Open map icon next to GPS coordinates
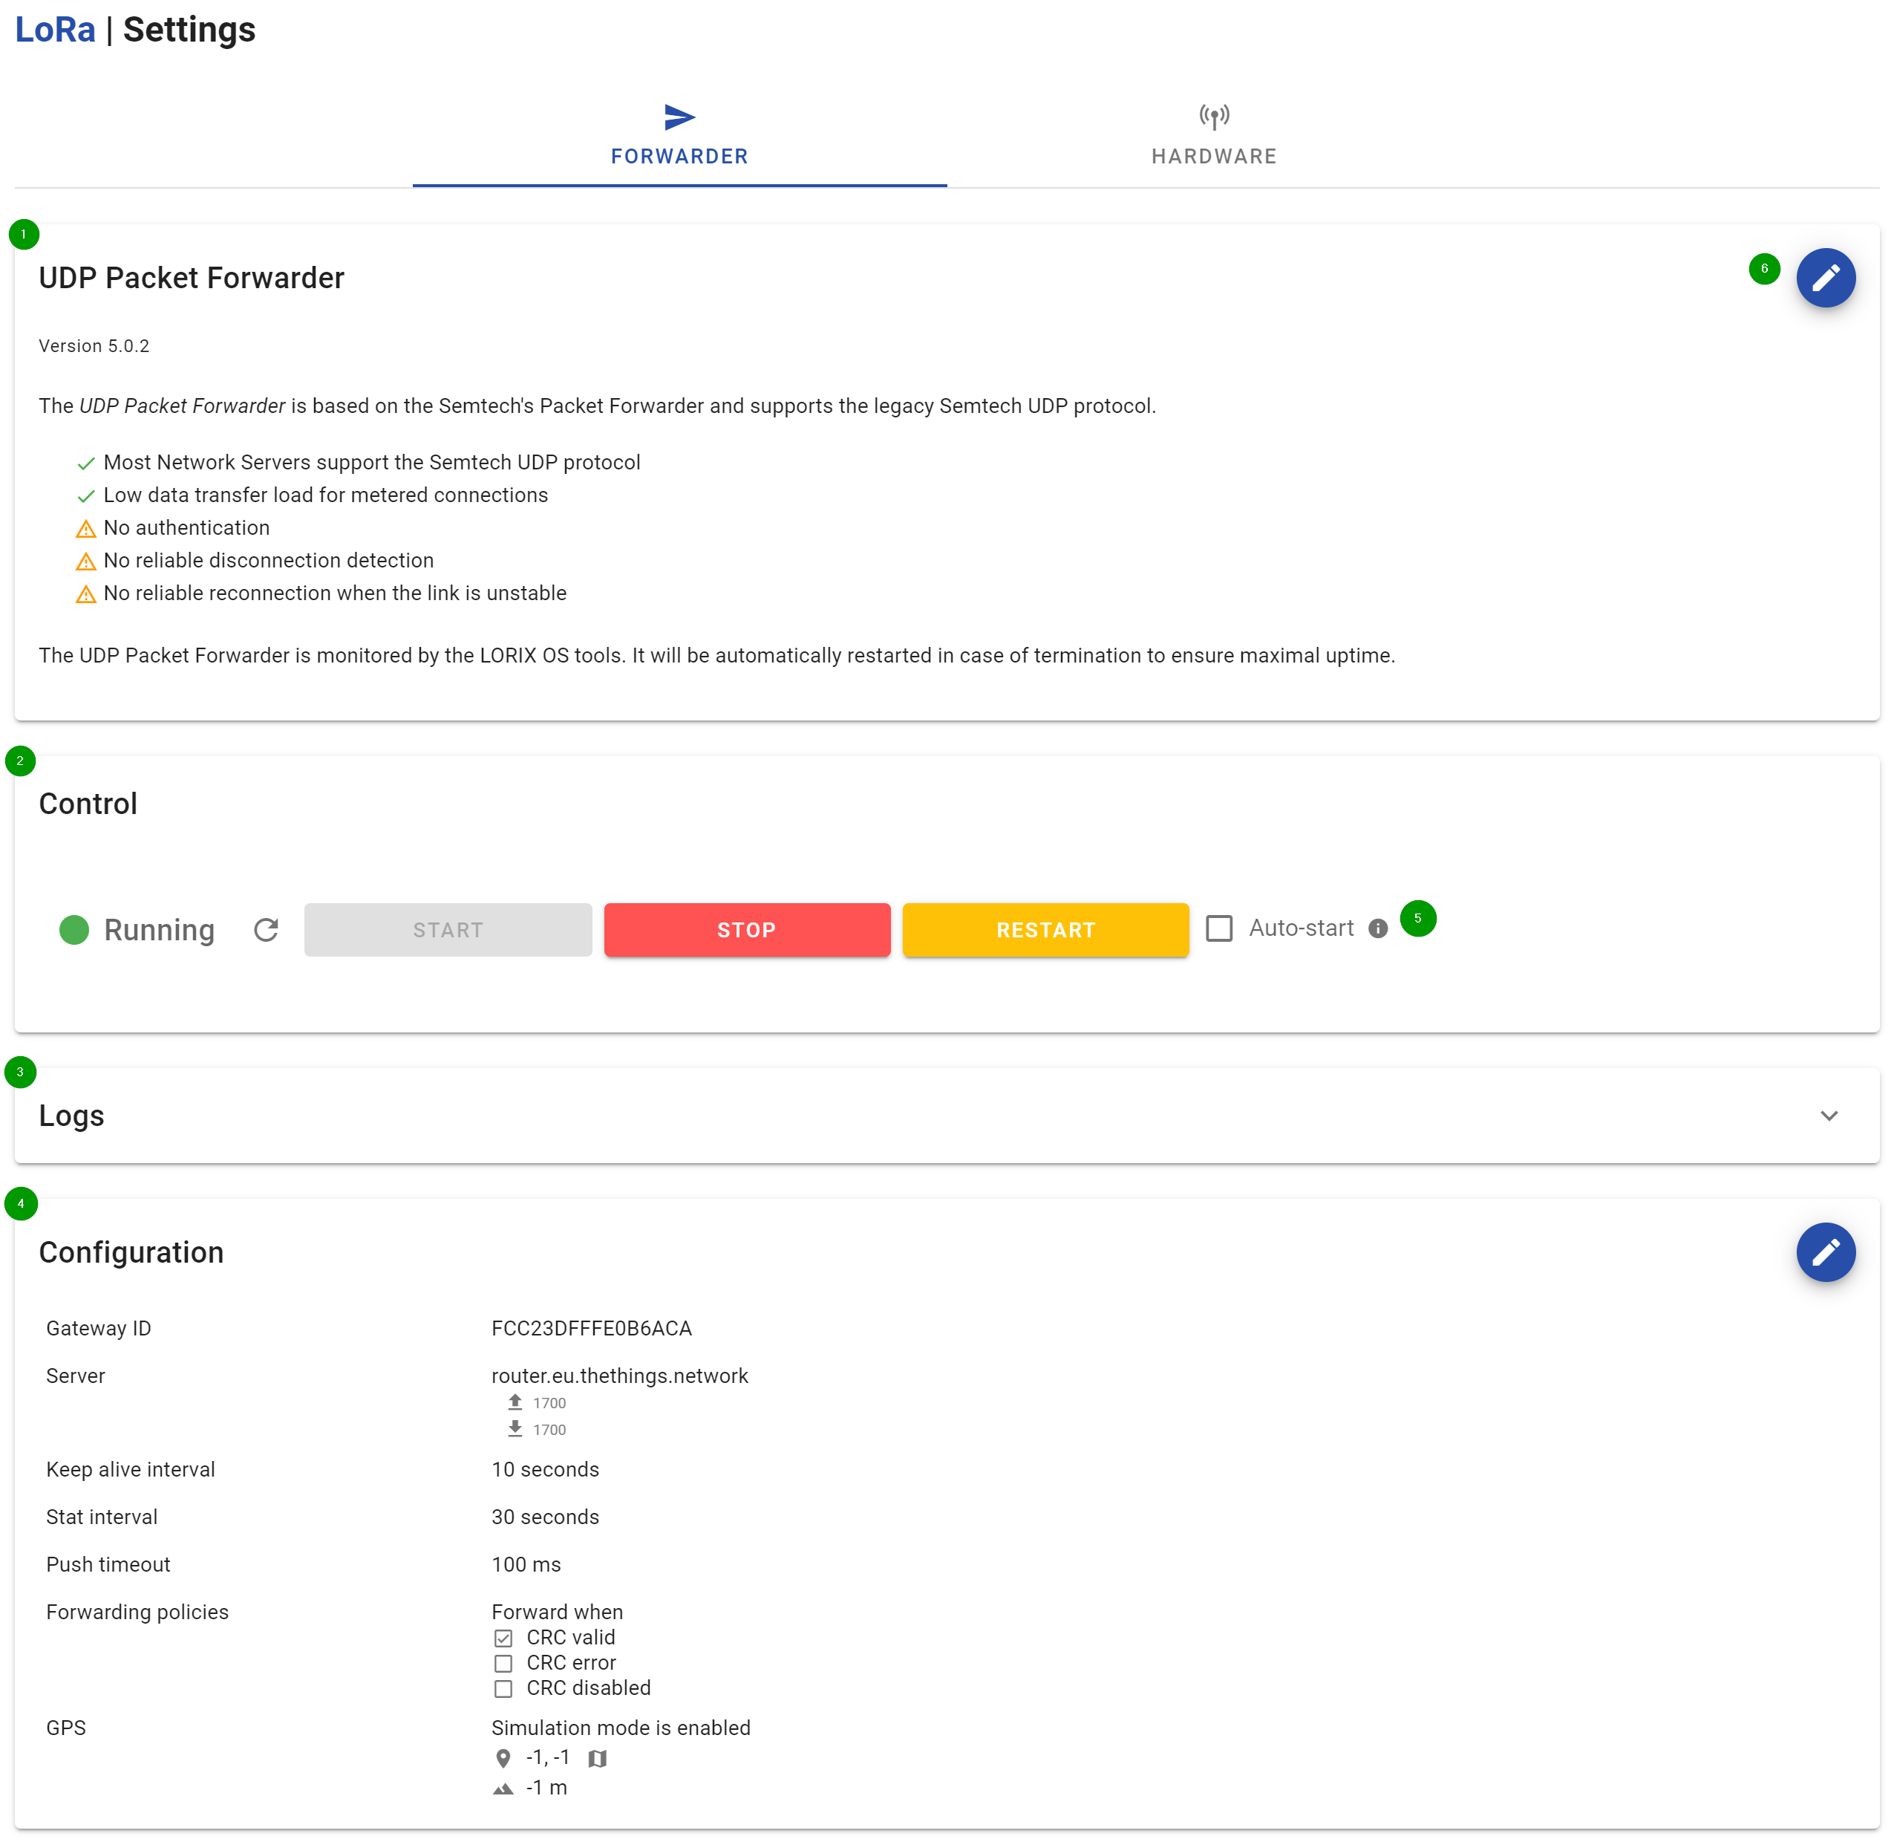 coord(598,1758)
